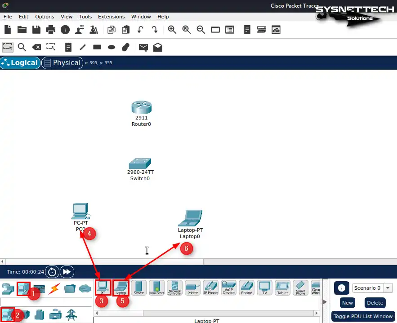Click the New file icon

tap(8, 30)
